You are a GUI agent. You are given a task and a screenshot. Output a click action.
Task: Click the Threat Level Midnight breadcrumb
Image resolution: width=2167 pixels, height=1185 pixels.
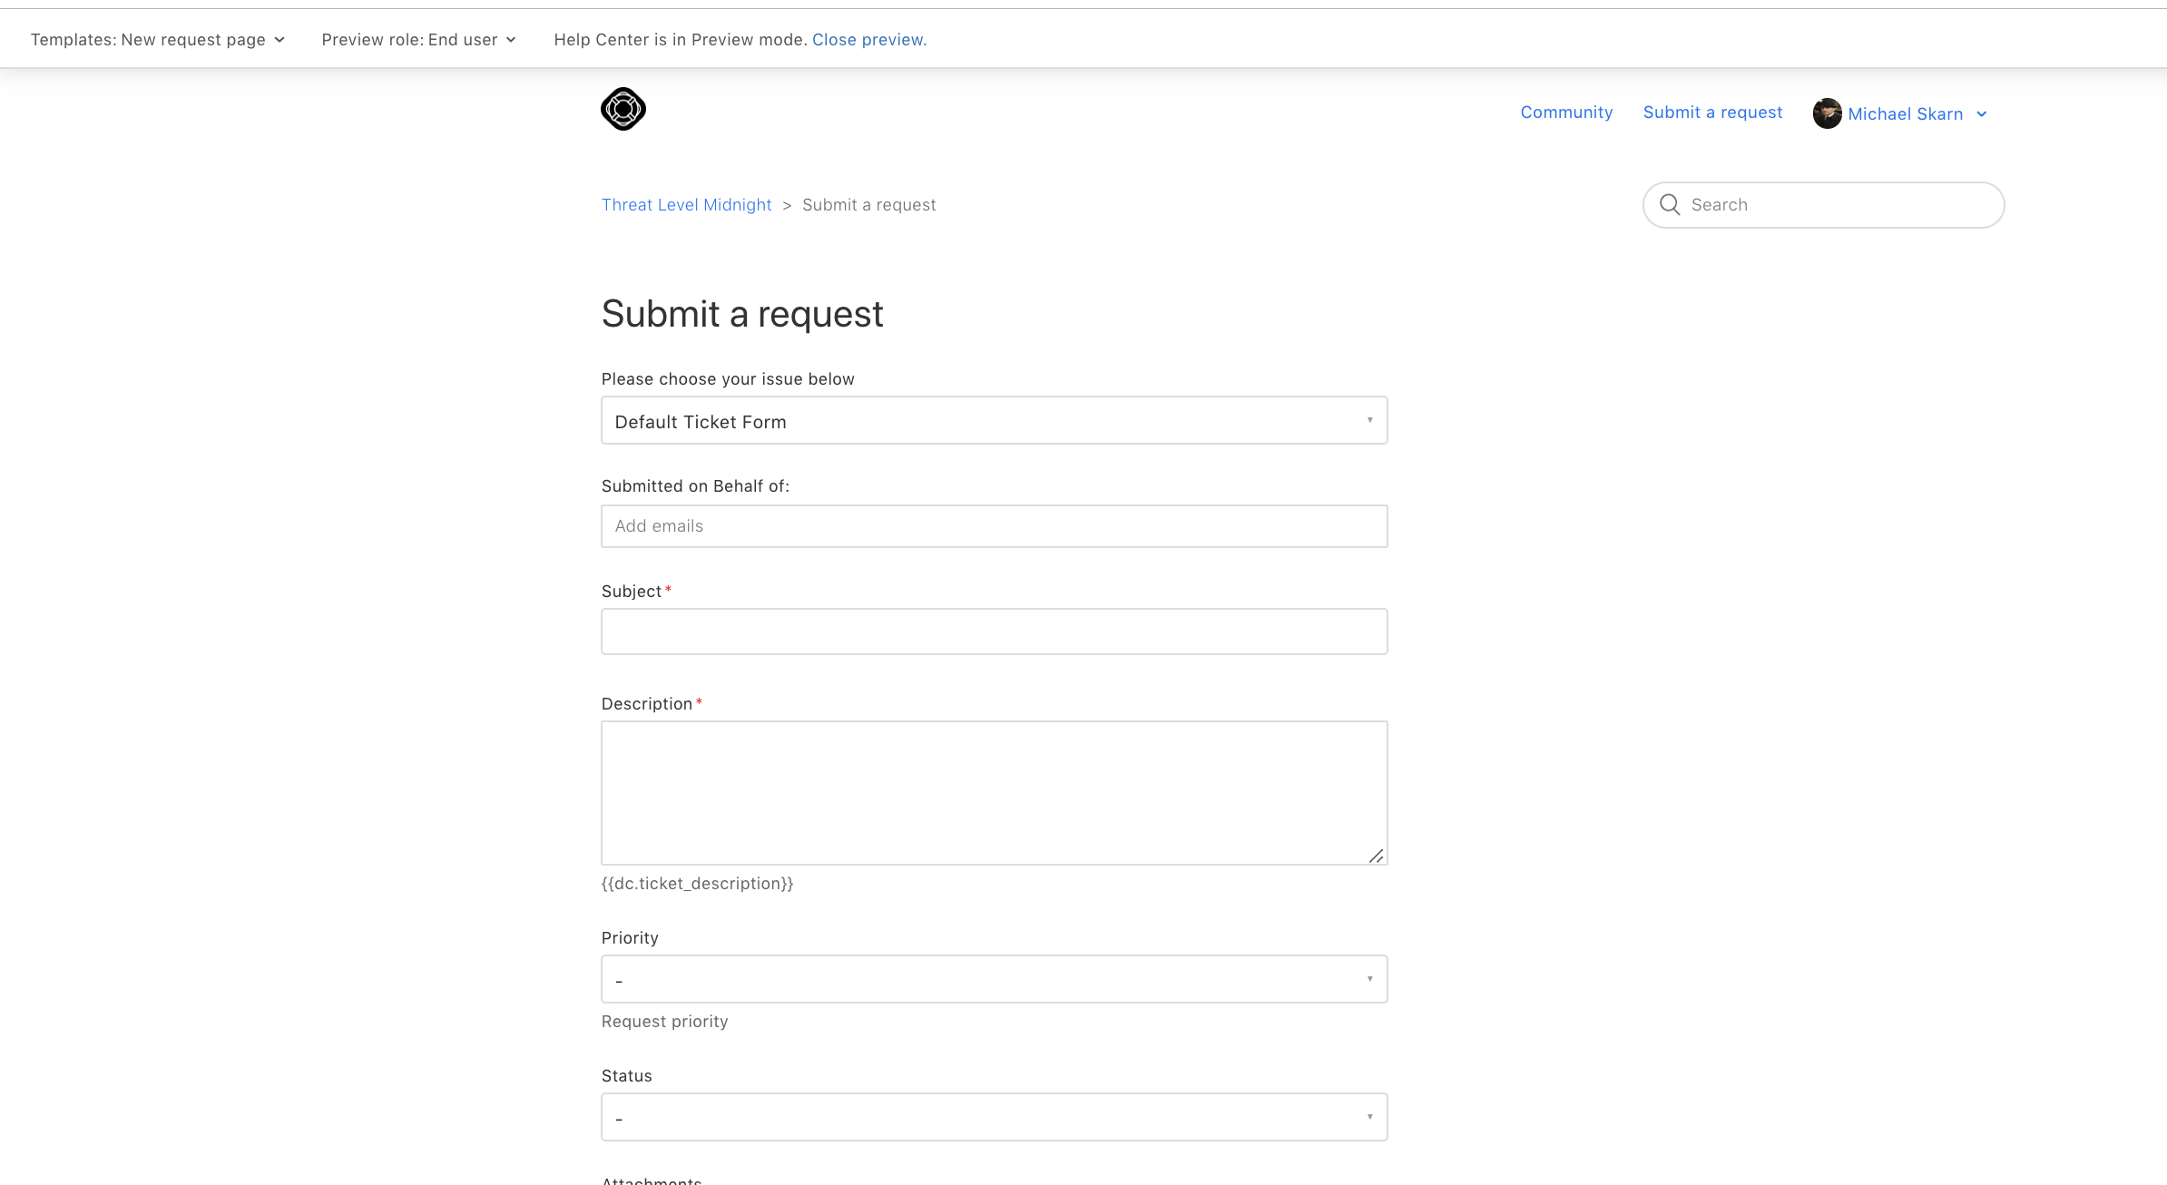(x=686, y=205)
